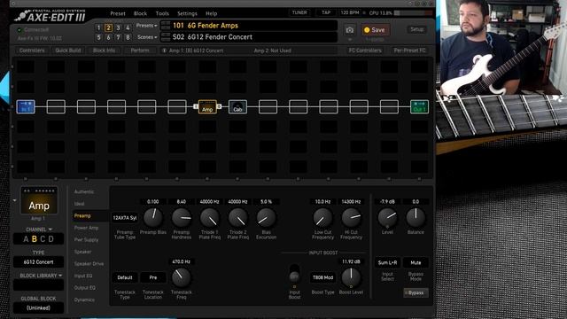Image resolution: width=567 pixels, height=319 pixels.
Task: Open the Bypass Mode Mute selector
Action: 416,262
